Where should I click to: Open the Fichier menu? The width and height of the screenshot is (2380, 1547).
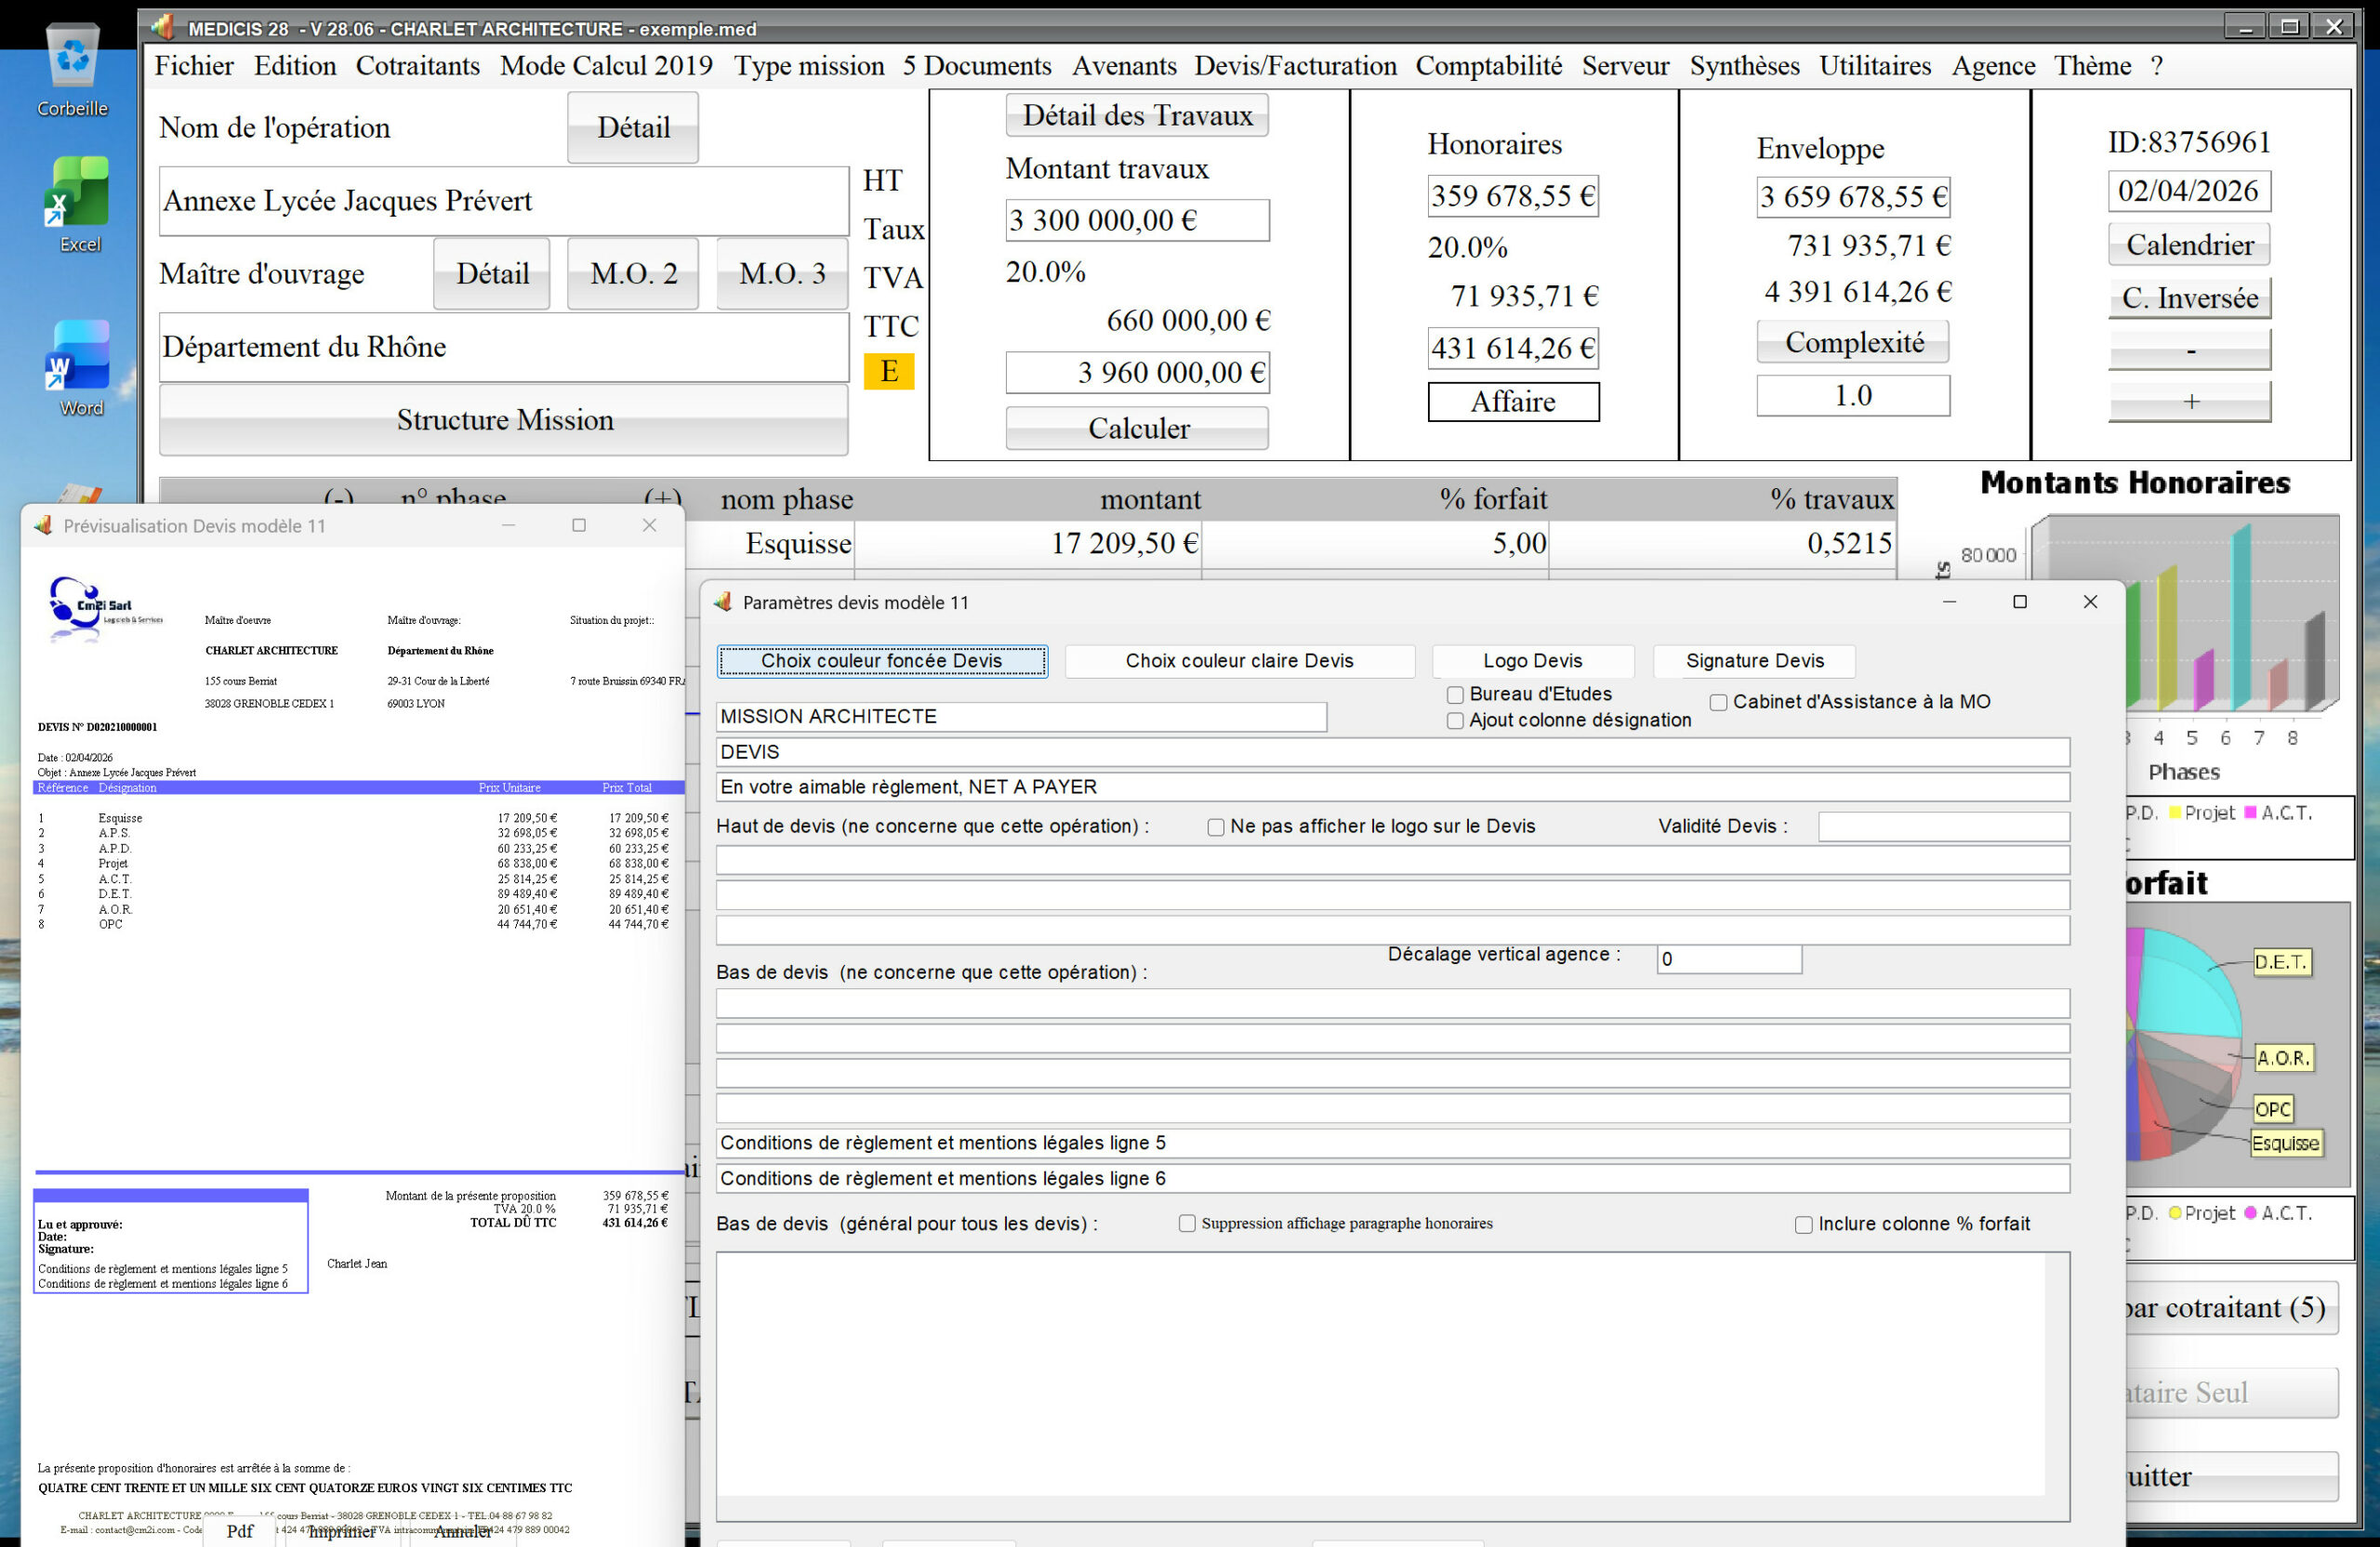(x=194, y=66)
